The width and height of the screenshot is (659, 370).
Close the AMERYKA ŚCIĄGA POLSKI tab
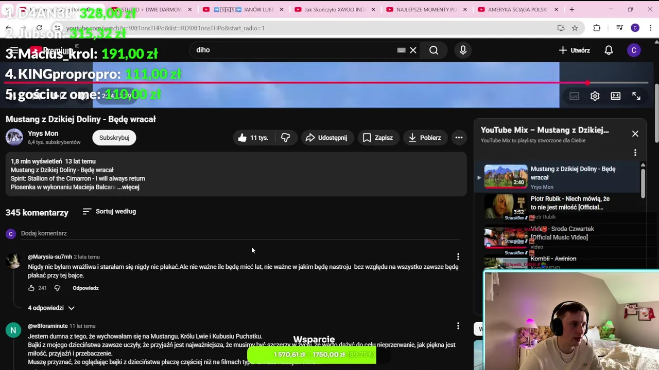[x=557, y=9]
